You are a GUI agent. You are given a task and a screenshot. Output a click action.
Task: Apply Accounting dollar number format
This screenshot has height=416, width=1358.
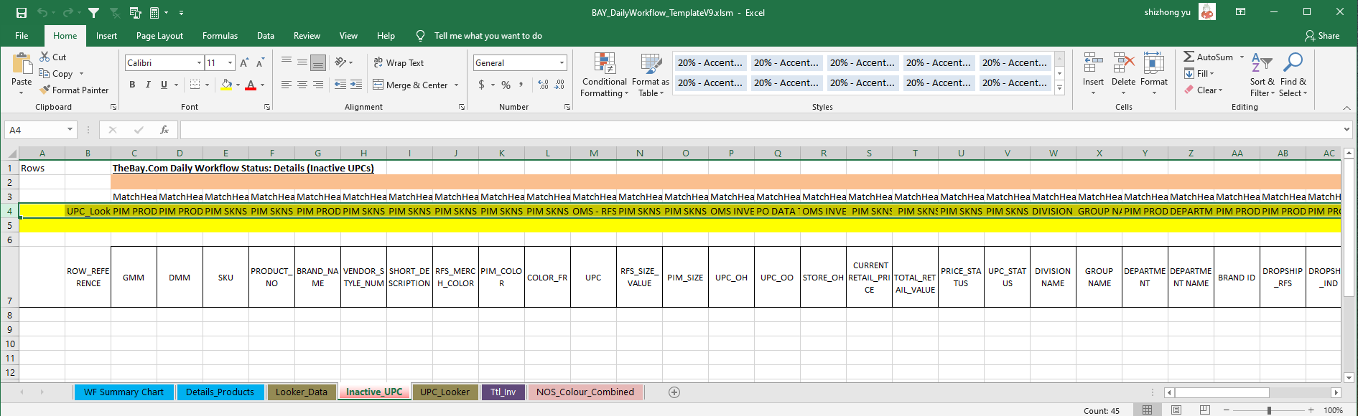click(x=481, y=85)
